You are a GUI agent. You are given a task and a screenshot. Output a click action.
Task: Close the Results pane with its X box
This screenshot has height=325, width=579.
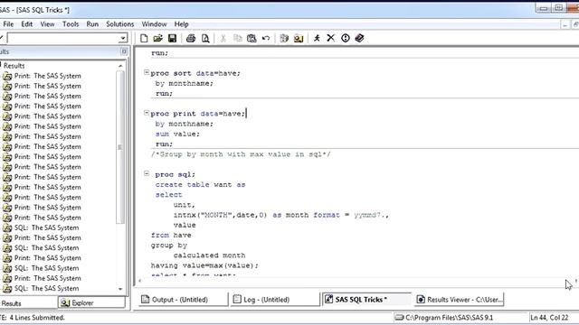click(x=124, y=51)
